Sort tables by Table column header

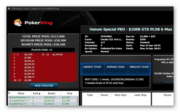coord(90,95)
